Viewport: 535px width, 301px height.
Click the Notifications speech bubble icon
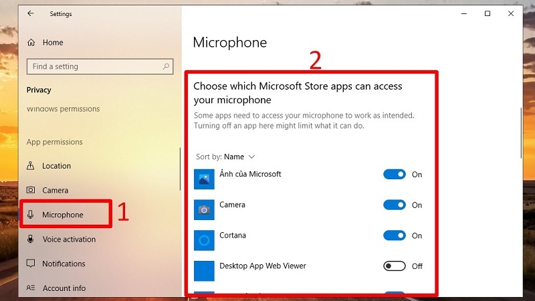point(31,264)
